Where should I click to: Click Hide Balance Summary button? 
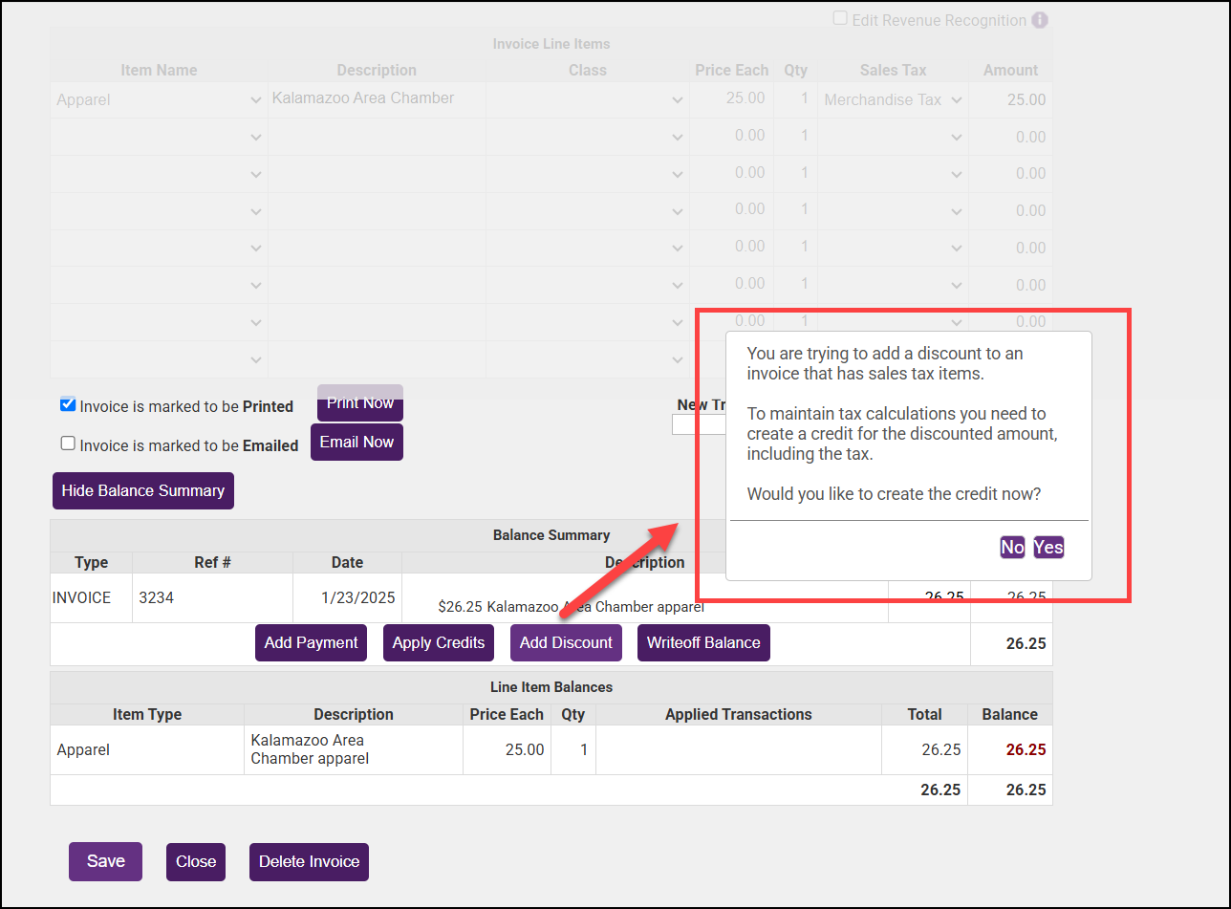pyautogui.click(x=143, y=490)
